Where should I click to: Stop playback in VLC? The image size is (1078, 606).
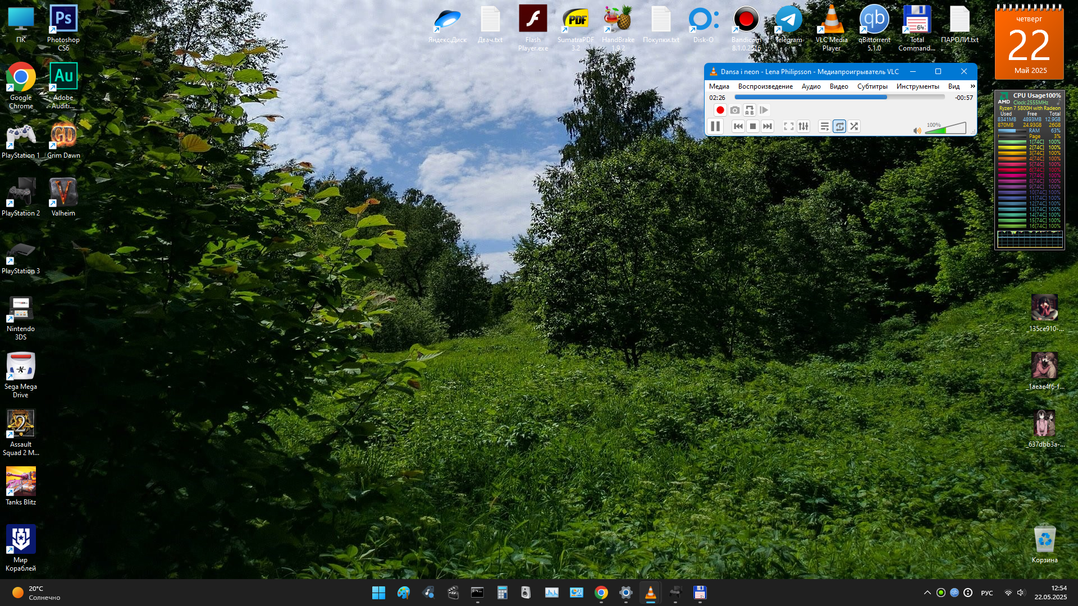click(753, 127)
